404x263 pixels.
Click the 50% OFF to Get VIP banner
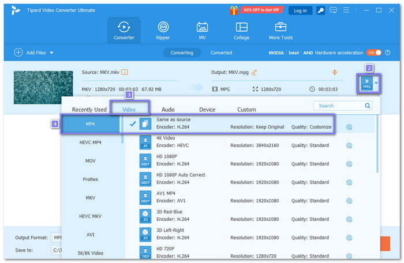point(261,10)
